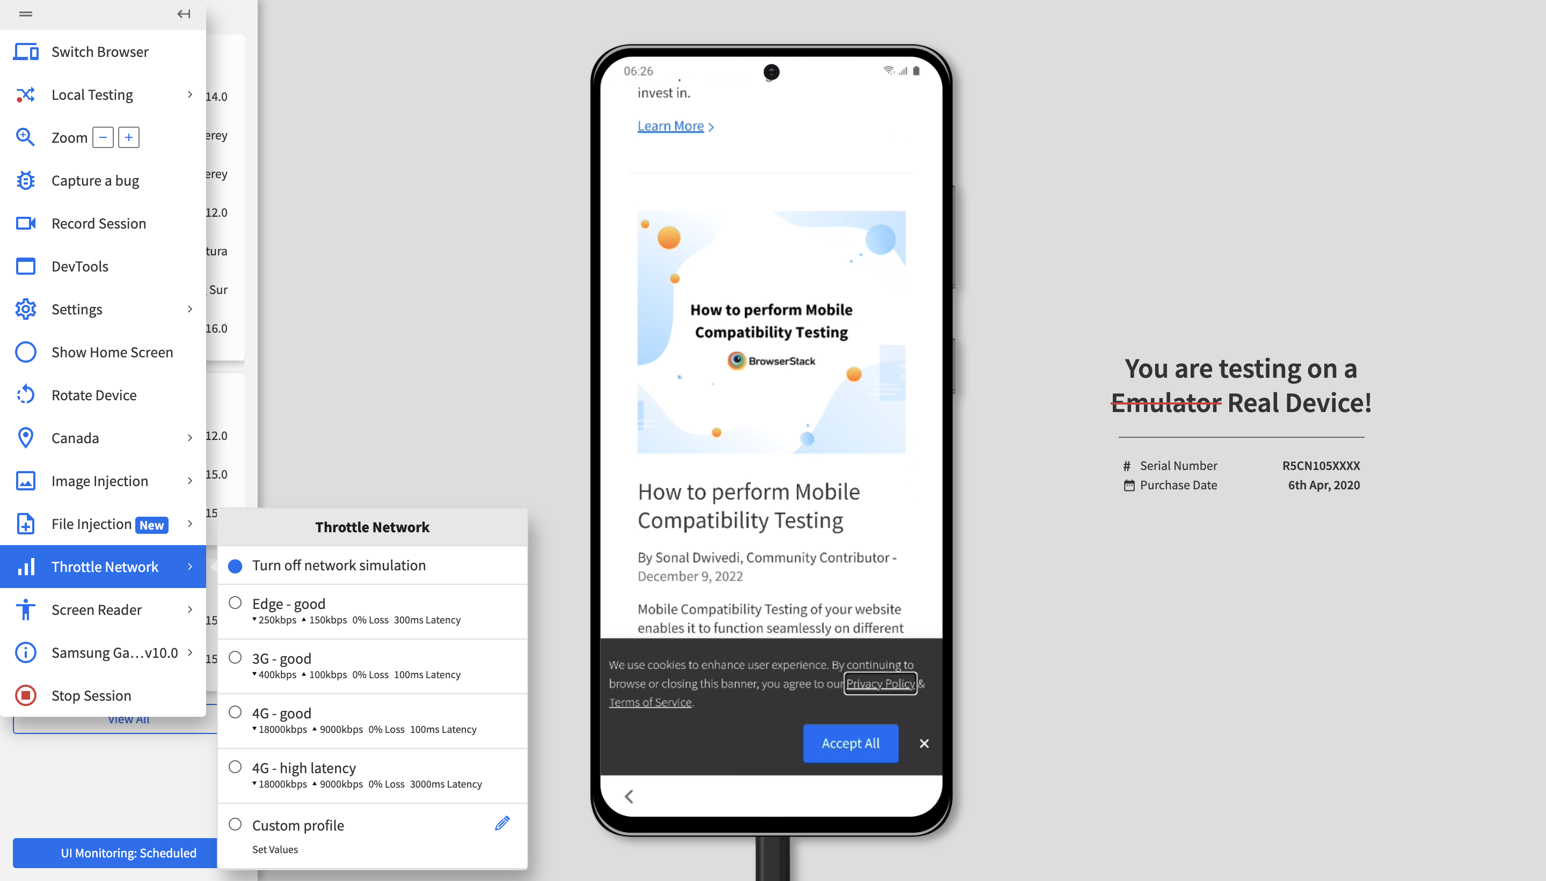Click the back navigation arrow on device
Screen dimensions: 1546x881
[x=629, y=796]
